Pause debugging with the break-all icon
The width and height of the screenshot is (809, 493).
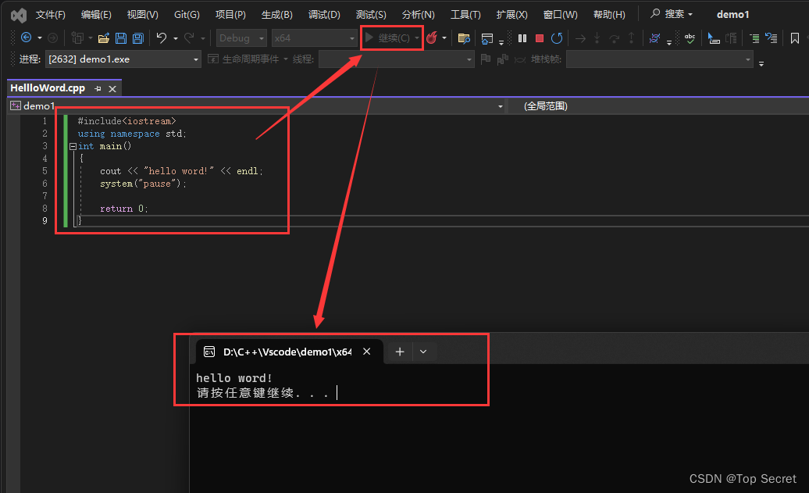pos(522,38)
